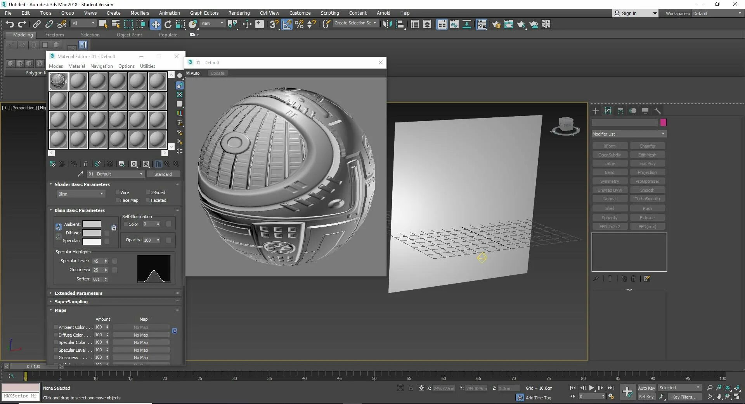Toggle sample slot Background checker icon

coord(180,95)
